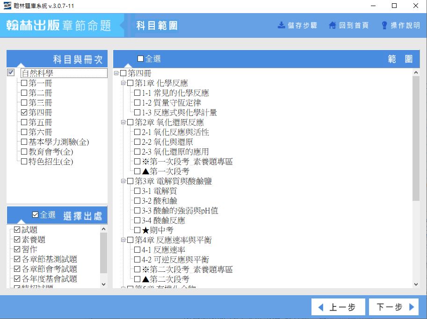Viewport: 427px width, 319px height.
Task: Uncheck 試題 source checkbox
Action: coord(17,229)
